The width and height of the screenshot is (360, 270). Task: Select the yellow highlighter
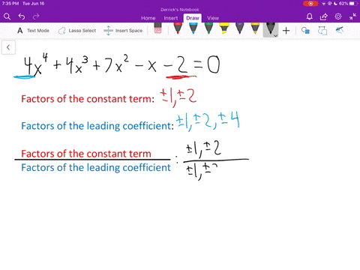point(224,28)
